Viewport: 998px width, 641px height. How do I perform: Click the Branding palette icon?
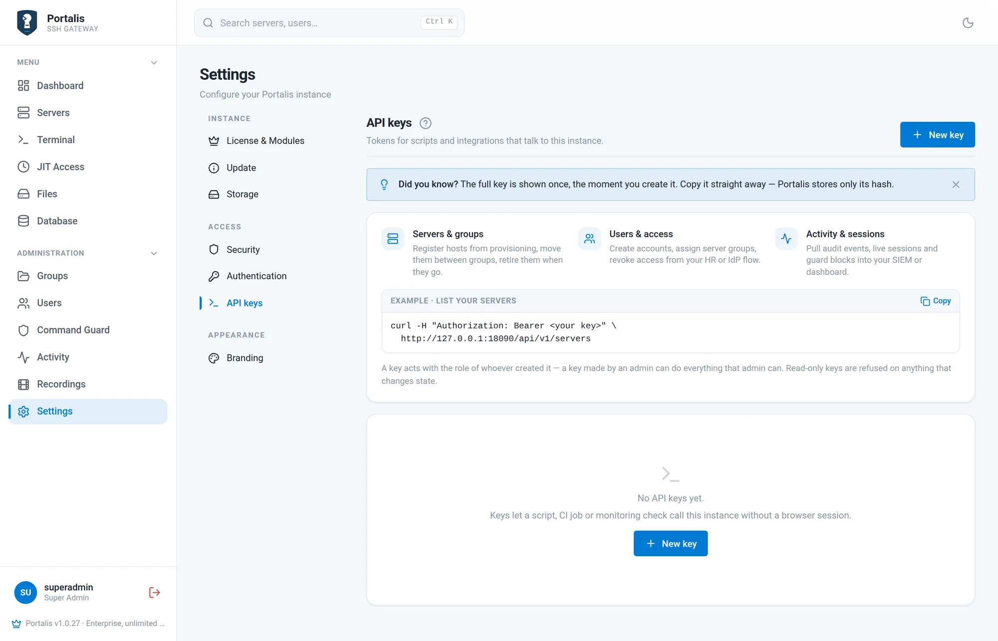click(x=214, y=358)
